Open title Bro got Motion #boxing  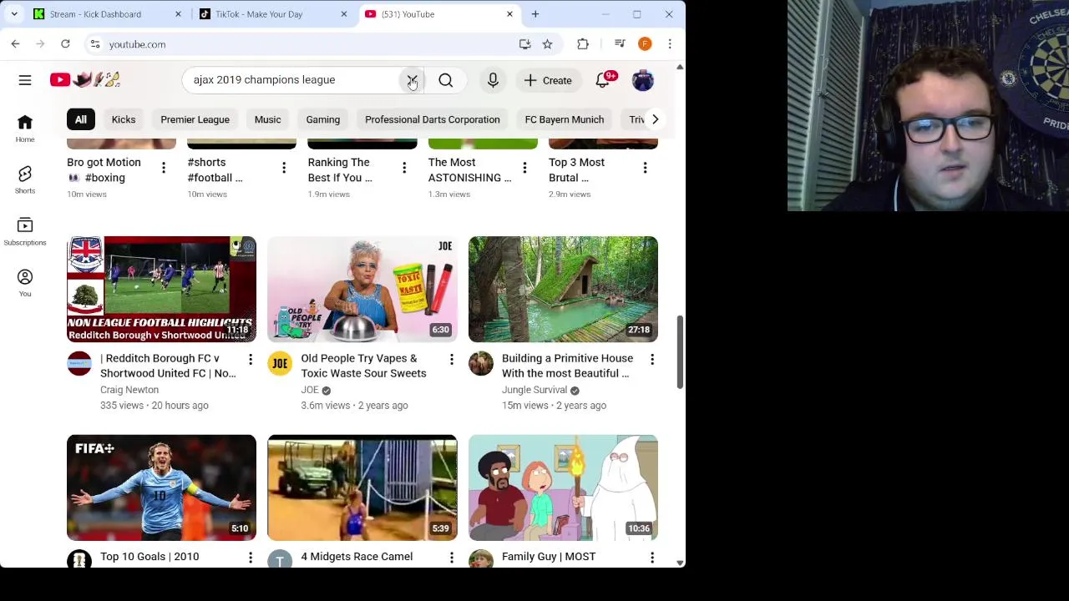(104, 170)
